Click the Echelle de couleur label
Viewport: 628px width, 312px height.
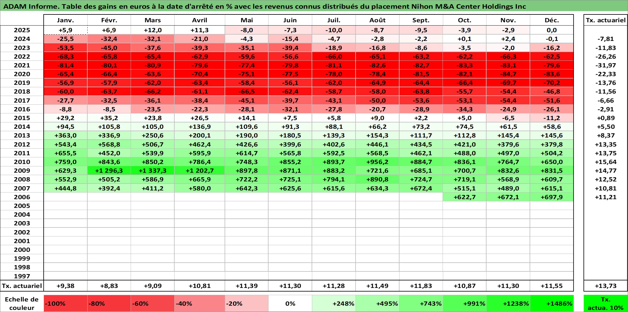22,303
